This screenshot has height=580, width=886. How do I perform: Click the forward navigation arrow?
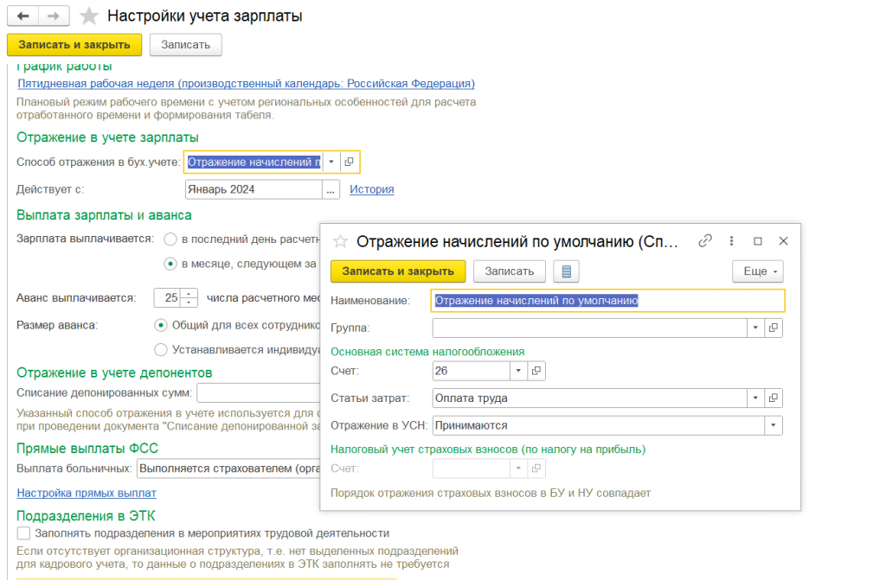coord(53,16)
